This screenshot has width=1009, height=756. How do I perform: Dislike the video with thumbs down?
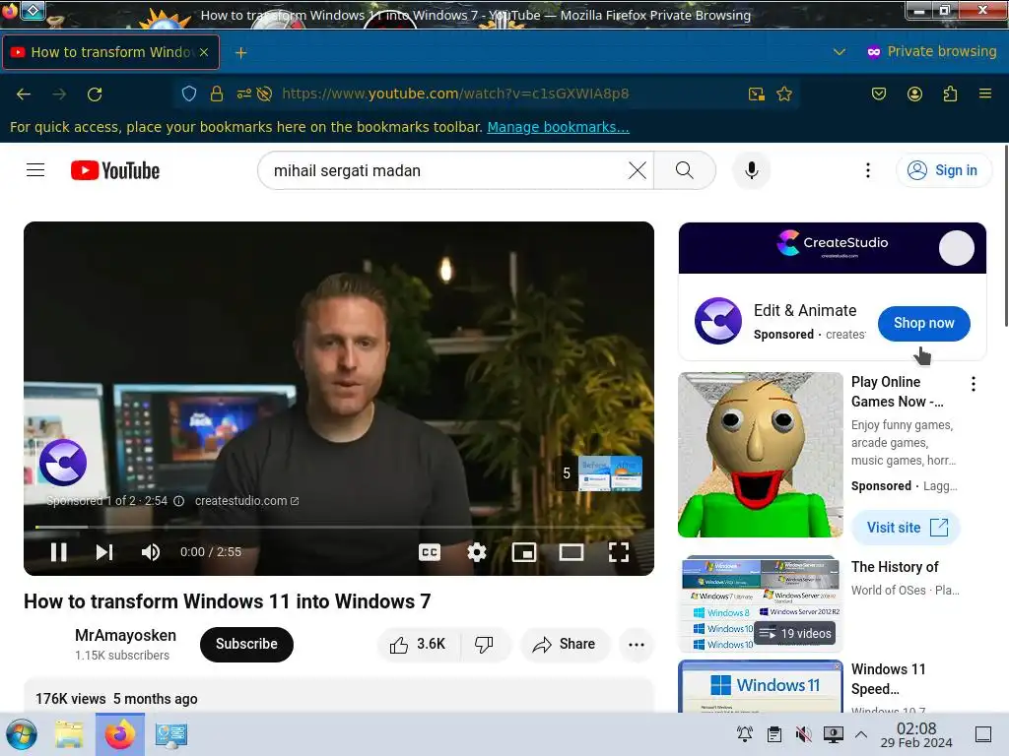484,644
